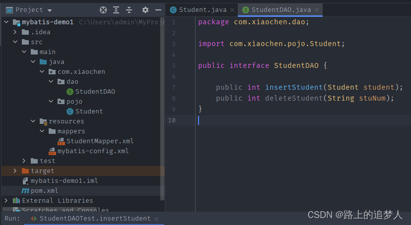The image size is (411, 225).
Task: Select the pom.xml Maven icon
Action: (x=25, y=191)
